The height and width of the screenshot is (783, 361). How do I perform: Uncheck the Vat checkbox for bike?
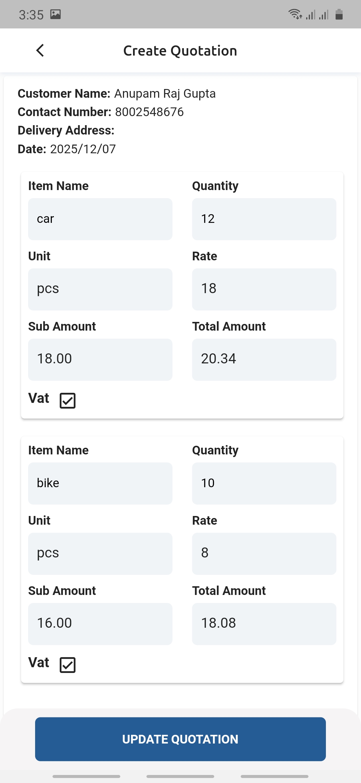68,665
